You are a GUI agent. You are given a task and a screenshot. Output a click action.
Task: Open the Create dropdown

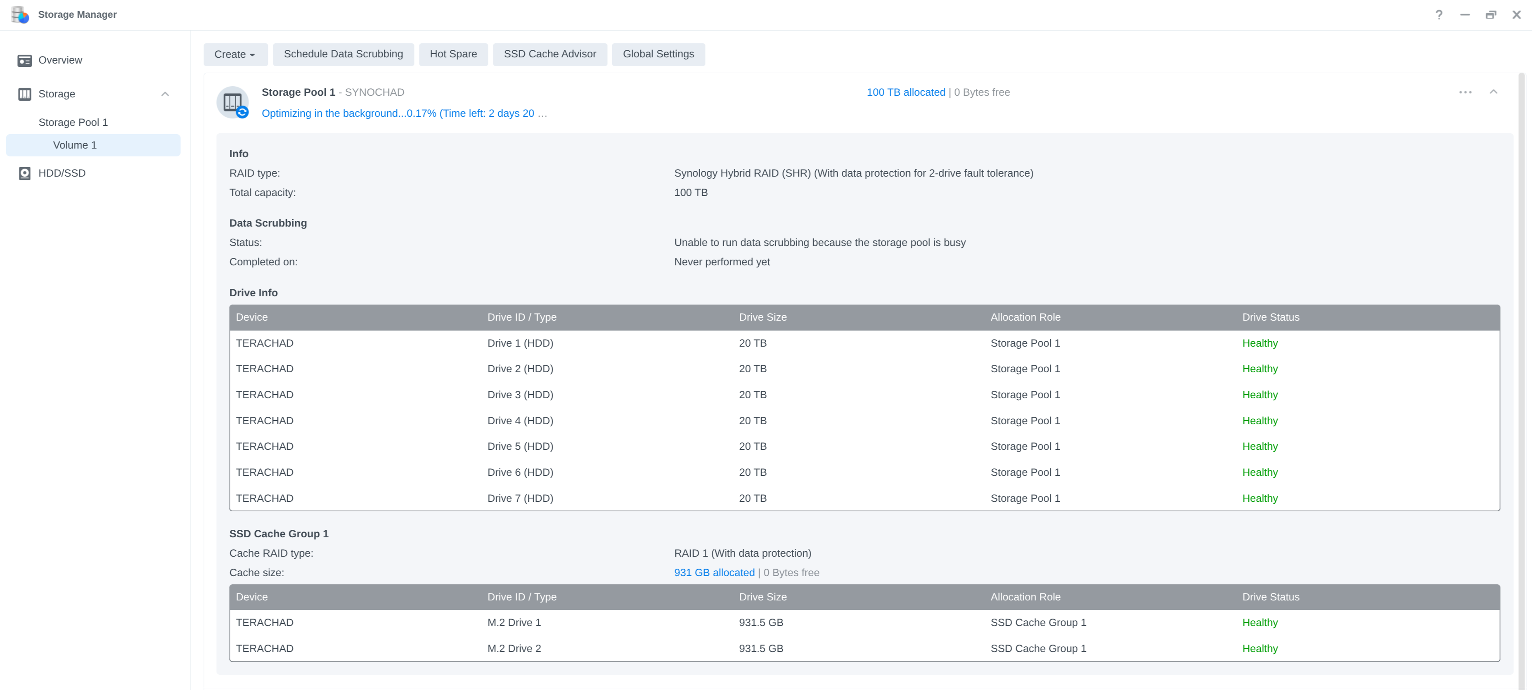tap(235, 54)
